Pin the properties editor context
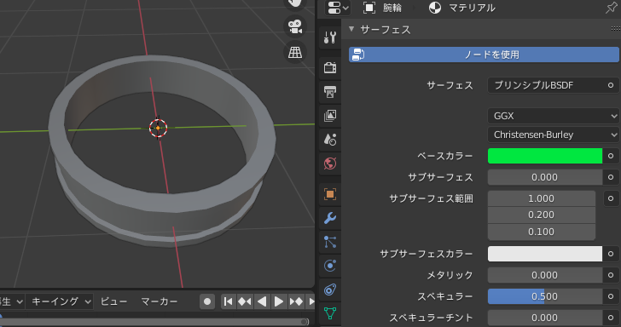The width and height of the screenshot is (621, 327). [612, 8]
